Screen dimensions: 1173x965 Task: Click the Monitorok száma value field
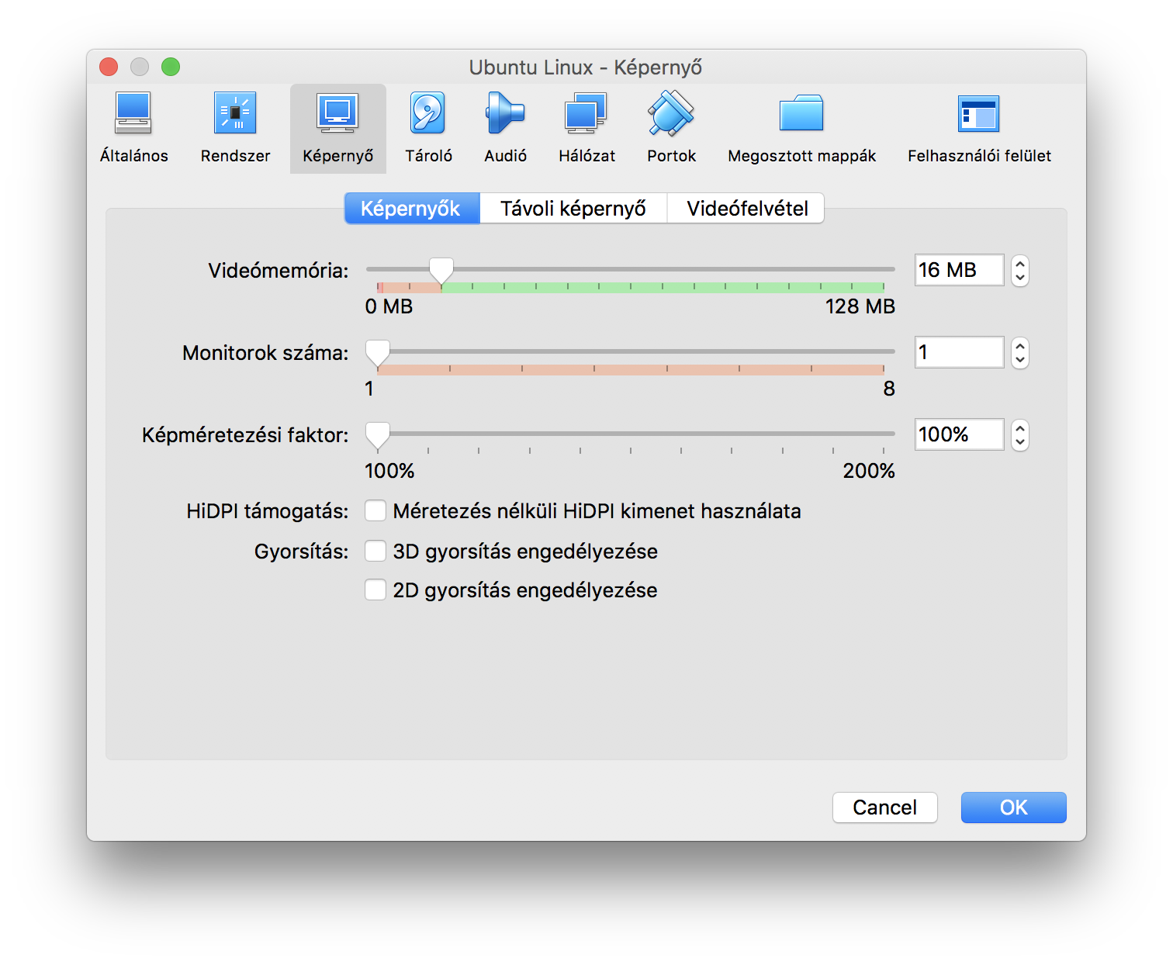click(x=959, y=352)
